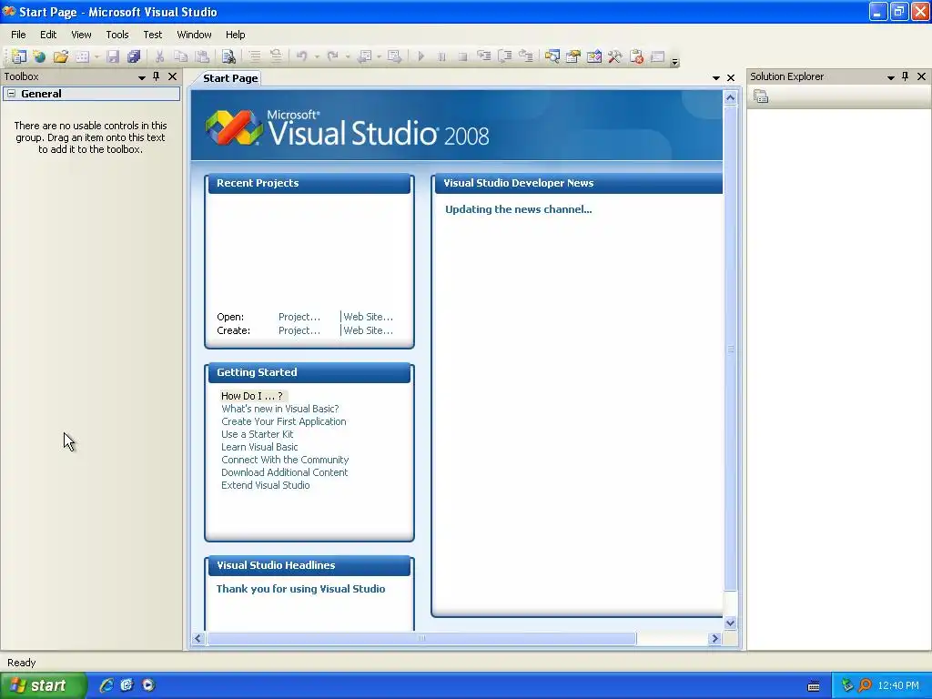Viewport: 932px width, 699px height.
Task: Collapse the General group in Toolbox
Action: coord(11,94)
